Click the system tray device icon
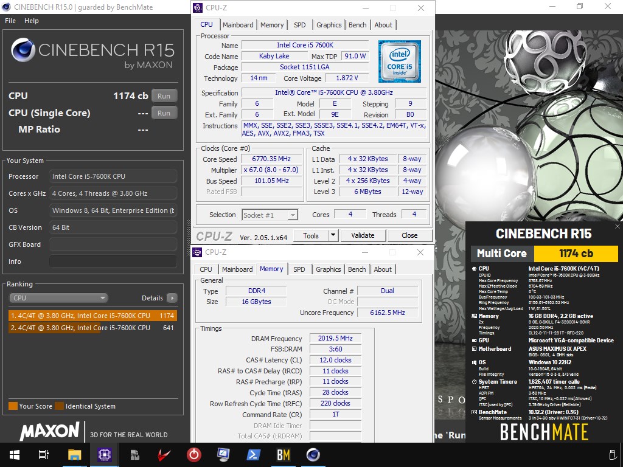623x467 pixels. pos(613,455)
